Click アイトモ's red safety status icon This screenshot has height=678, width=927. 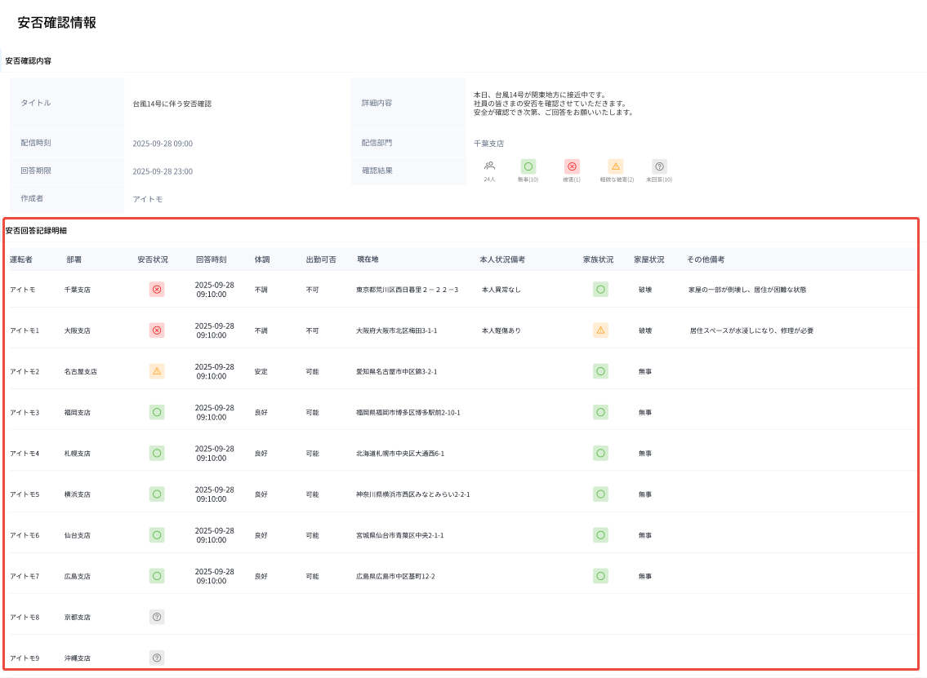[x=157, y=290]
